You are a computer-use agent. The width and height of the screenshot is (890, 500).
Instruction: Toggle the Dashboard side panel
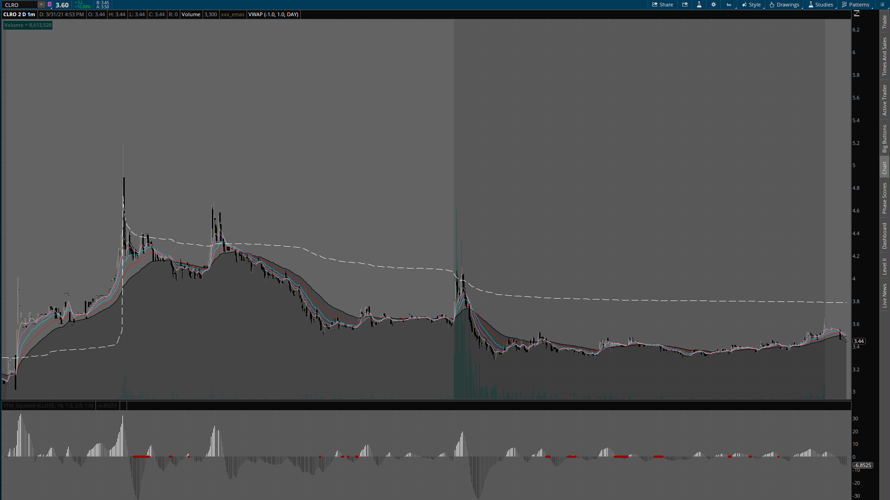tap(884, 236)
